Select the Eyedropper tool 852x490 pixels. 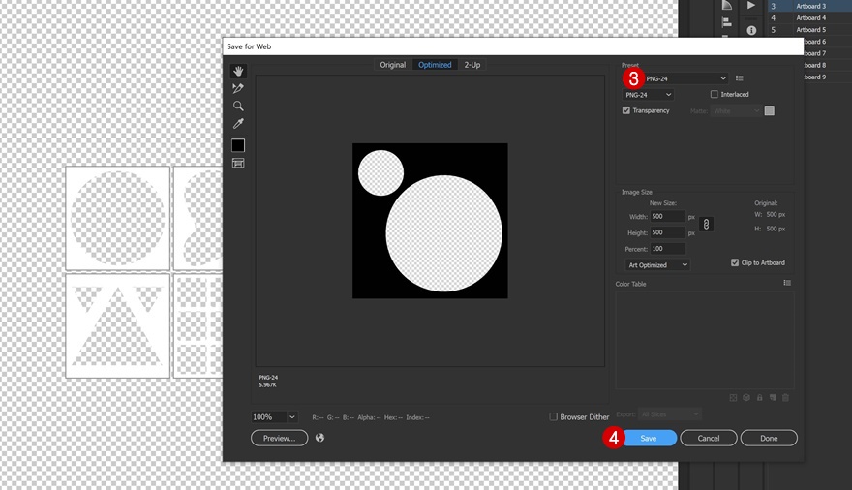click(x=238, y=124)
